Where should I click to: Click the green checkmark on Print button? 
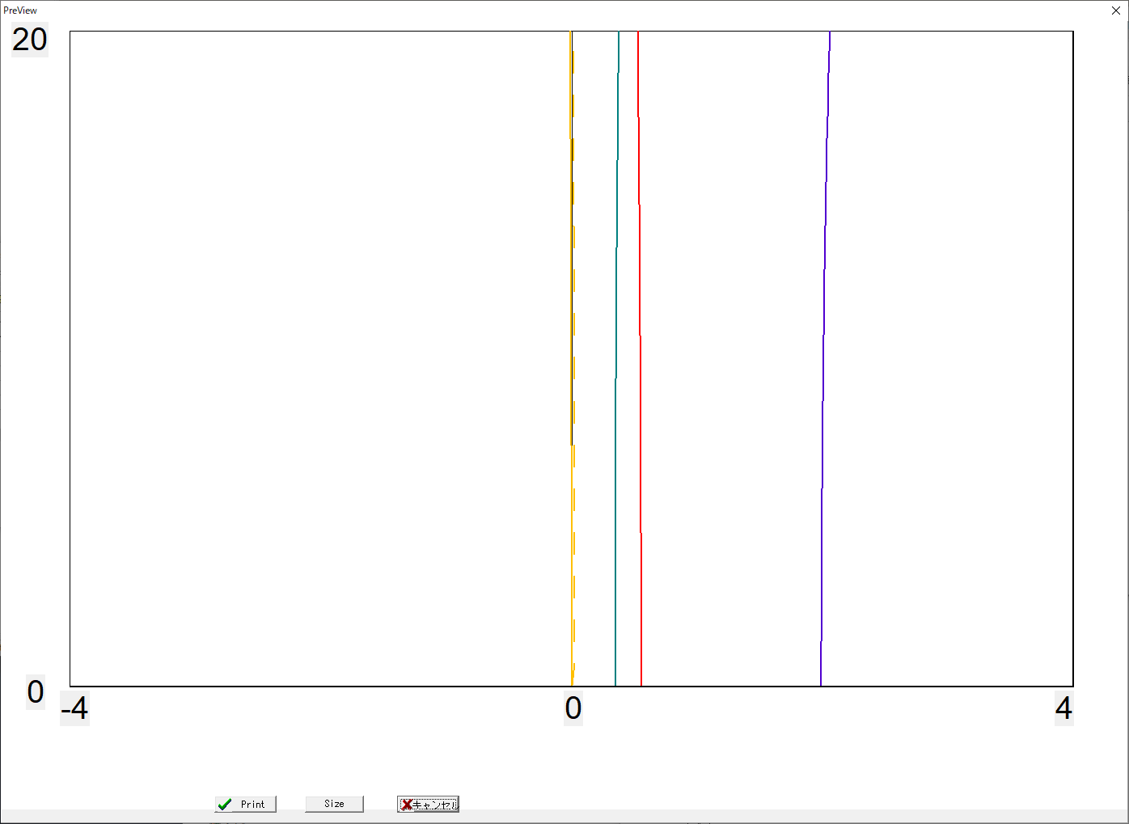pos(225,804)
